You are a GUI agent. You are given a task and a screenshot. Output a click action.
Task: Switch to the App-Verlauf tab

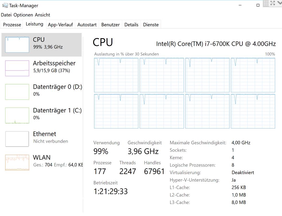click(x=60, y=25)
